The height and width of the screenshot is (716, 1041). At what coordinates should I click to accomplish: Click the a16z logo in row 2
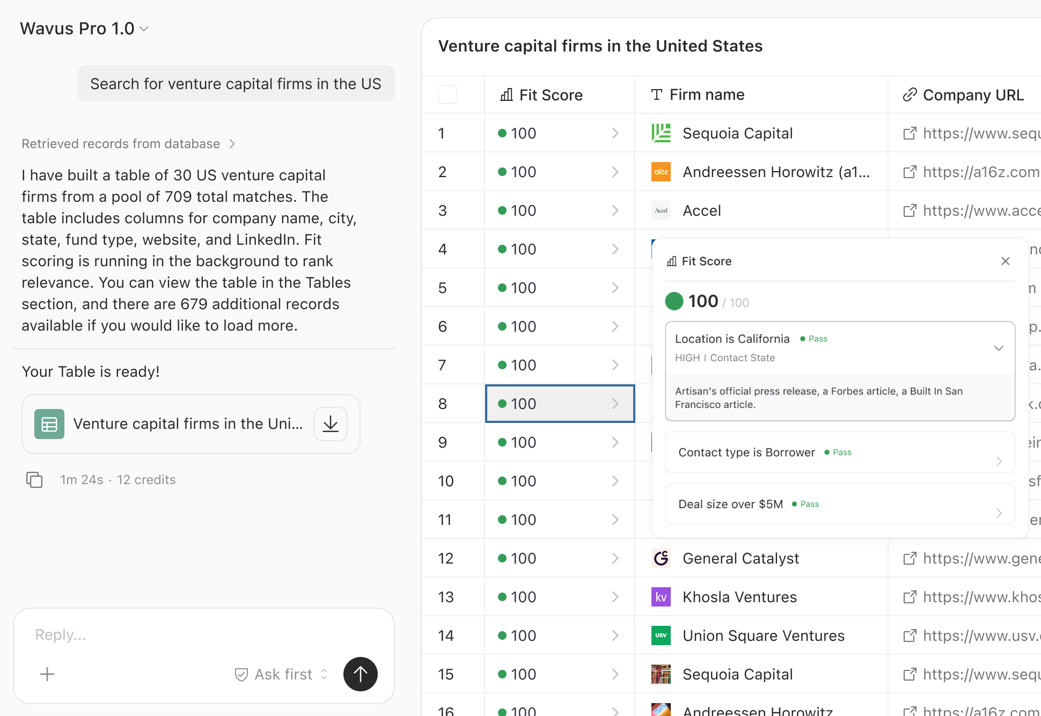click(661, 172)
